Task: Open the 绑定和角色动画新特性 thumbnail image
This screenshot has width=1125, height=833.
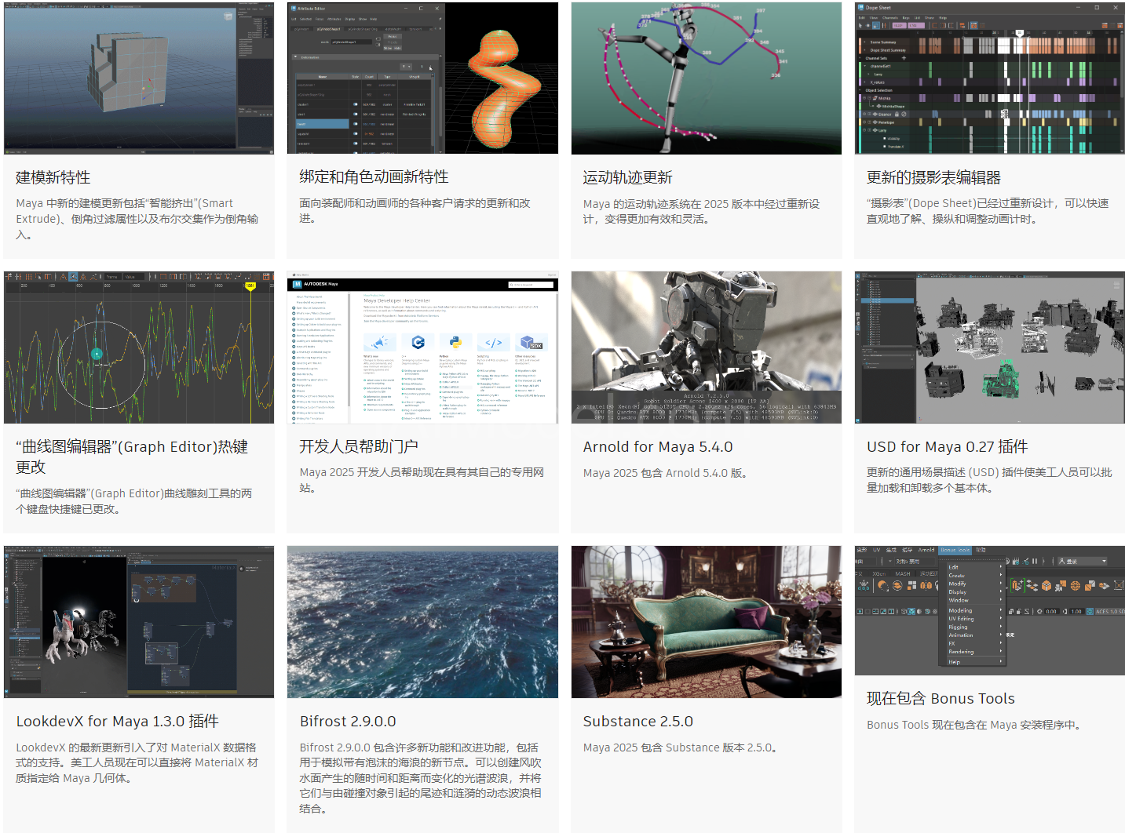Action: (422, 78)
